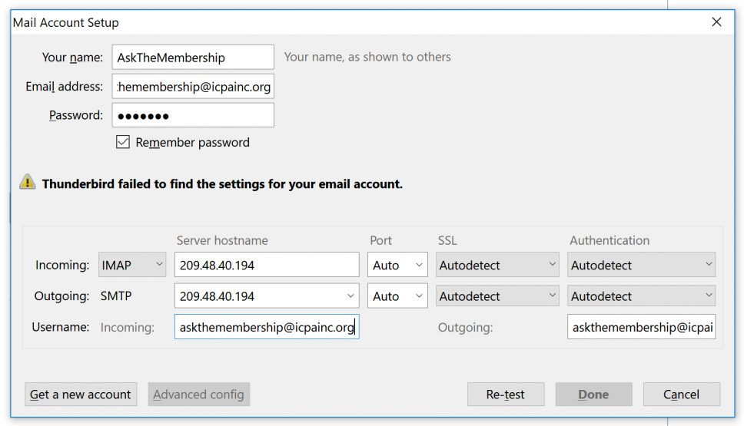Expand the outgoing Port Auto dropdown
Image resolution: width=744 pixels, height=426 pixels.
click(x=397, y=296)
